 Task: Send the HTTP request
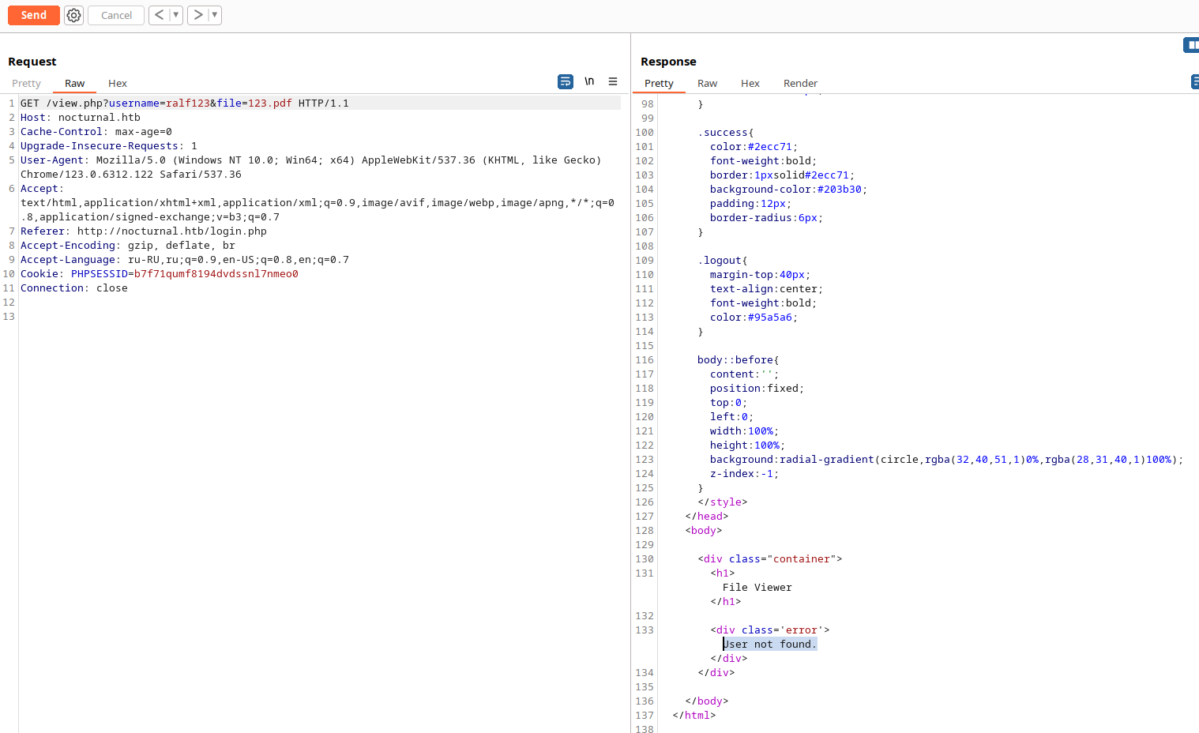[33, 15]
